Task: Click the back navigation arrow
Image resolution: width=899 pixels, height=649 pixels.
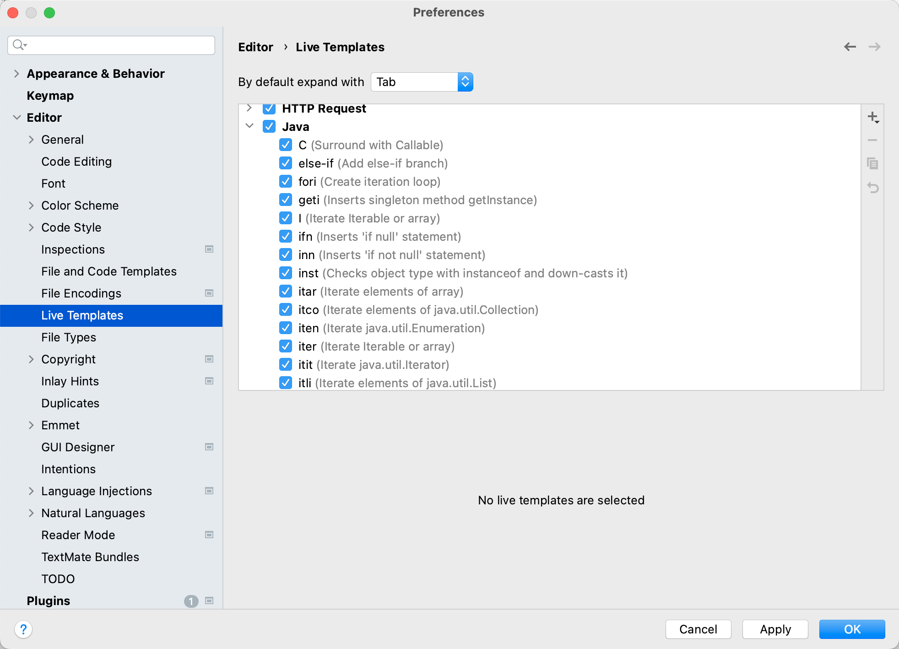Action: click(x=850, y=47)
